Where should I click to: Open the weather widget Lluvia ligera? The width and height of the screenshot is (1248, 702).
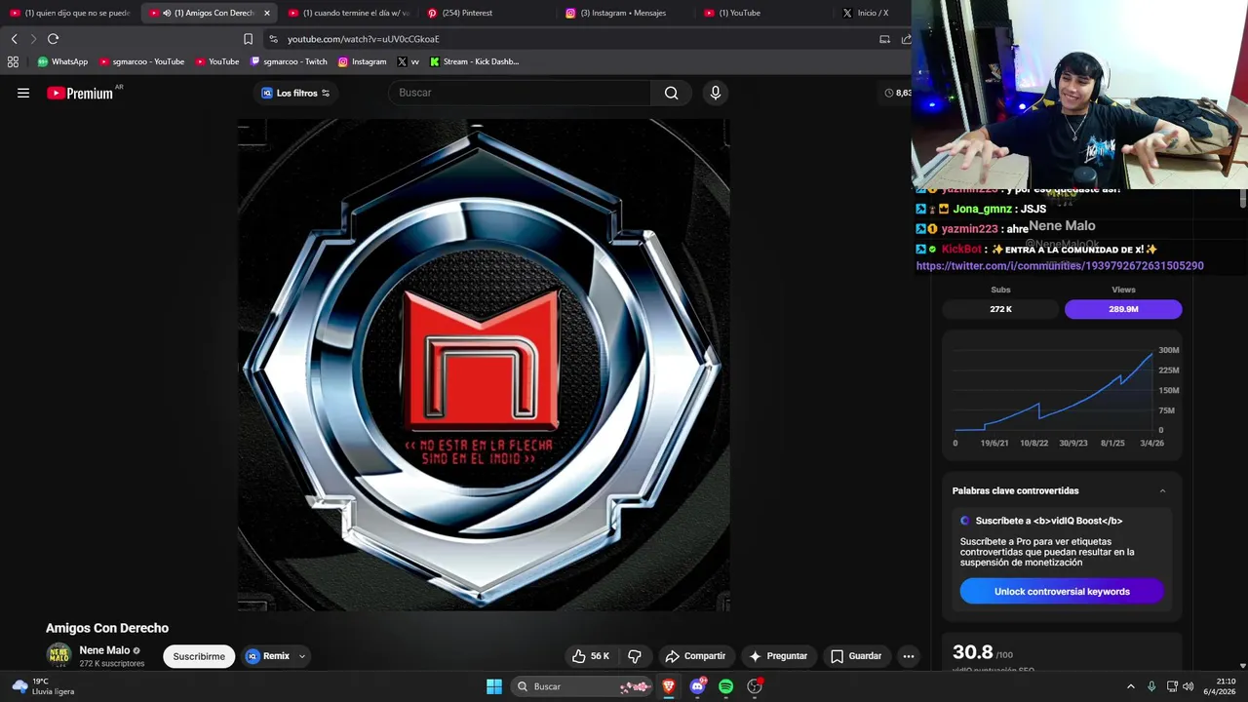click(x=43, y=686)
